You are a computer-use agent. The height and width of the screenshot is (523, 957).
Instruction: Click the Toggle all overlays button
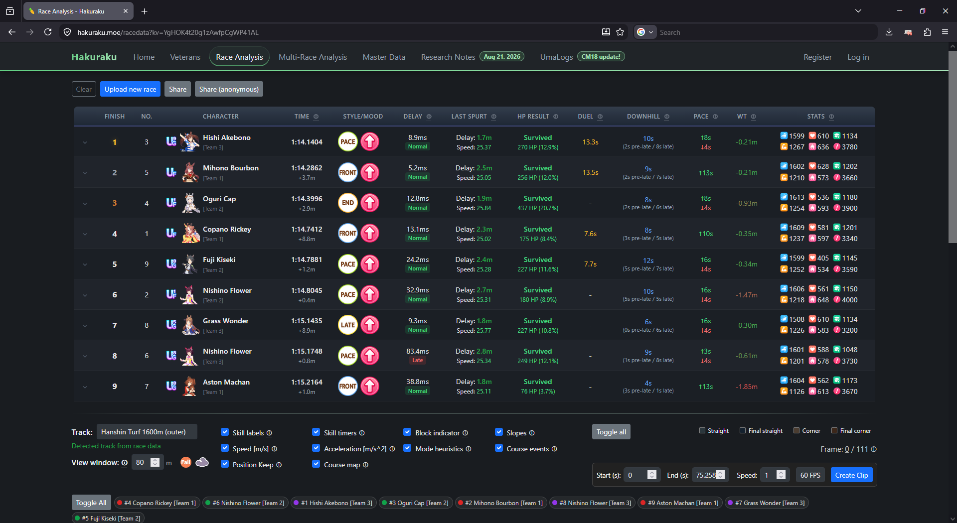tap(611, 432)
